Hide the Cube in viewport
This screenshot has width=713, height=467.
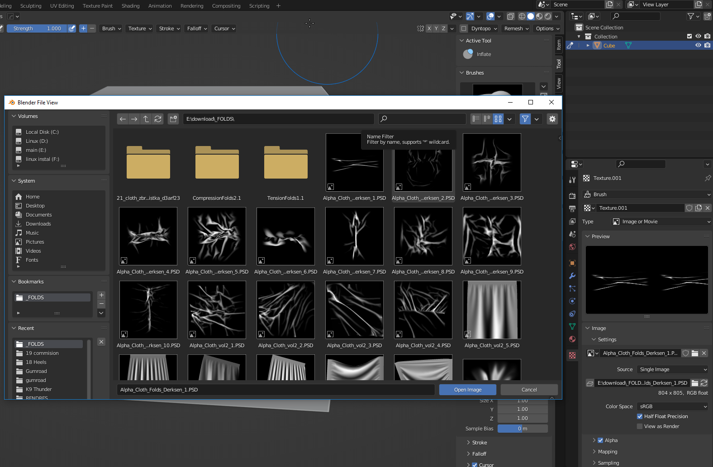(x=698, y=45)
